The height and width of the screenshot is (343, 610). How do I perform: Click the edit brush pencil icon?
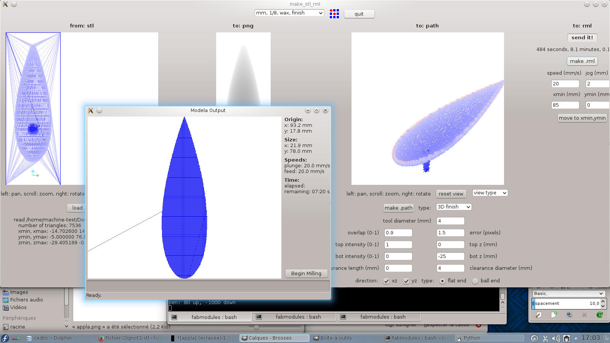tap(538, 315)
